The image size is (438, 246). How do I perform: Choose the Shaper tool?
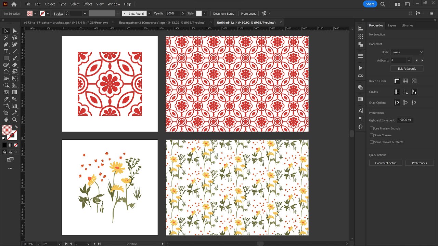(6, 65)
